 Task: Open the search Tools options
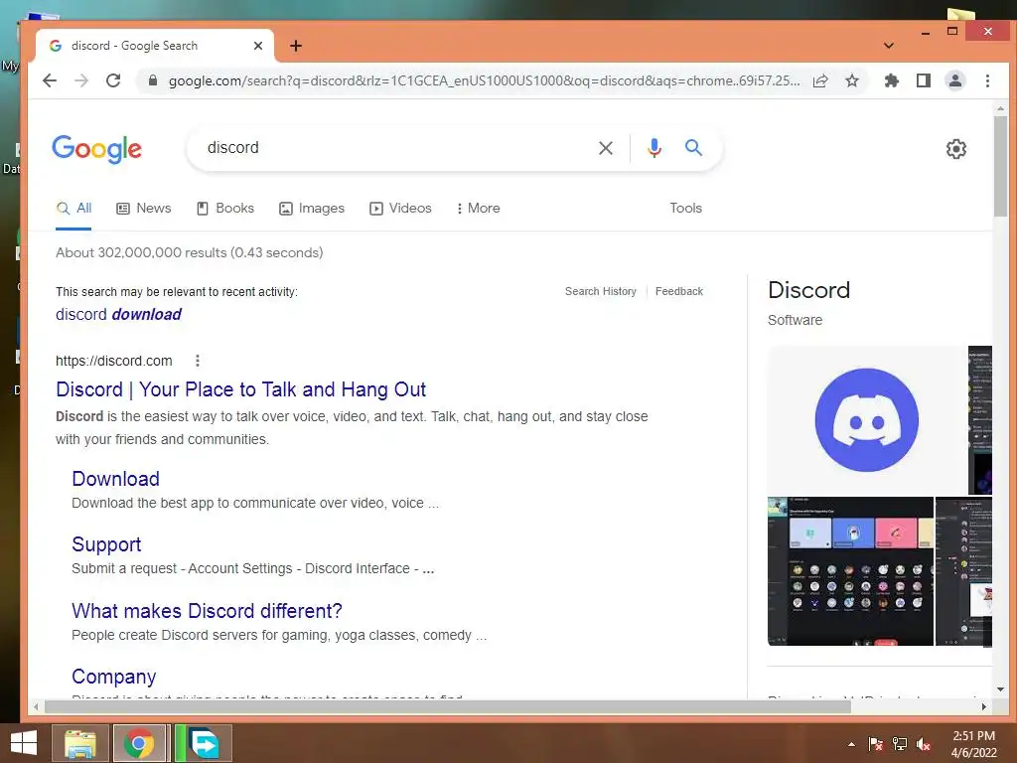[x=685, y=209]
